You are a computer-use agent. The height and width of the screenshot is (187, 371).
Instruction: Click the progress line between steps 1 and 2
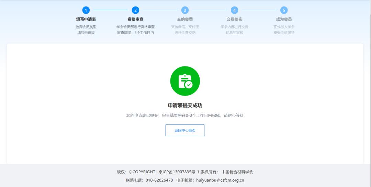(111, 10)
